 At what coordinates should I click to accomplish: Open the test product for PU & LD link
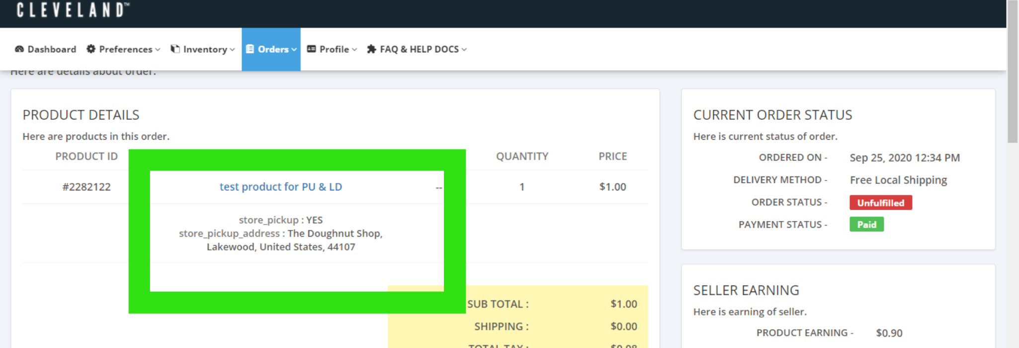281,187
